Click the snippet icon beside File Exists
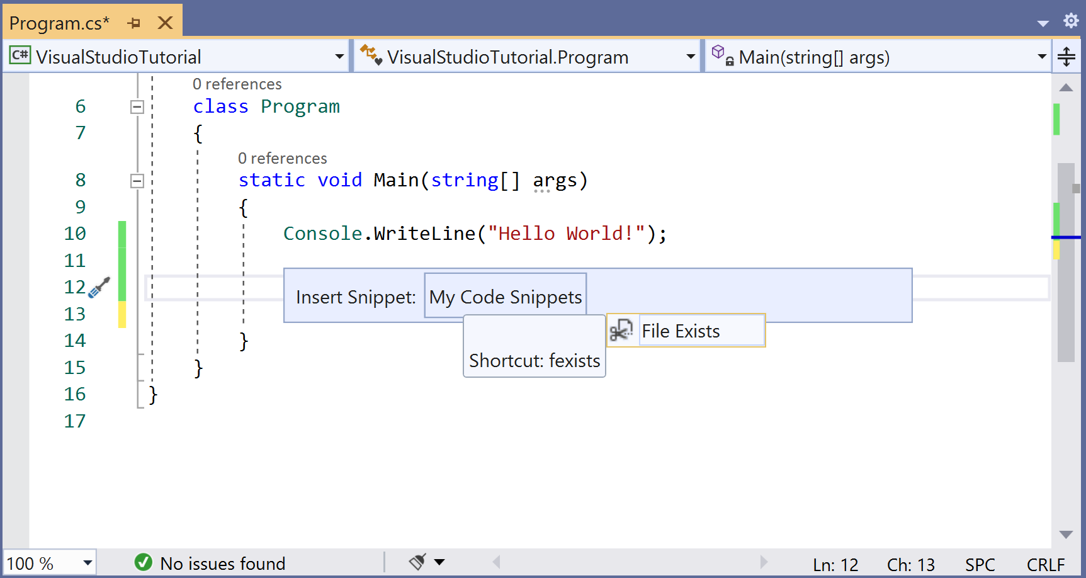Image resolution: width=1086 pixels, height=578 pixels. pyautogui.click(x=621, y=331)
